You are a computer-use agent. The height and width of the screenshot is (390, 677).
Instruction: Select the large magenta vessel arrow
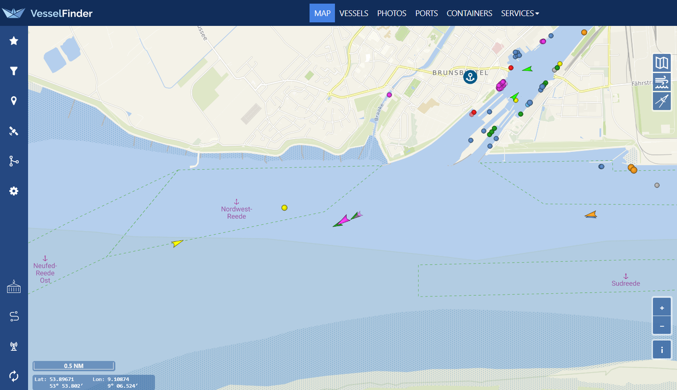[x=343, y=219]
